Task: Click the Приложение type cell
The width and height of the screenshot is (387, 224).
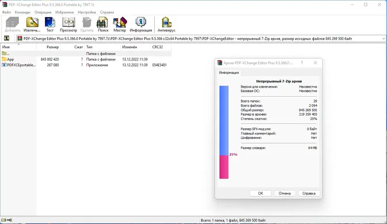Action: click(x=97, y=65)
